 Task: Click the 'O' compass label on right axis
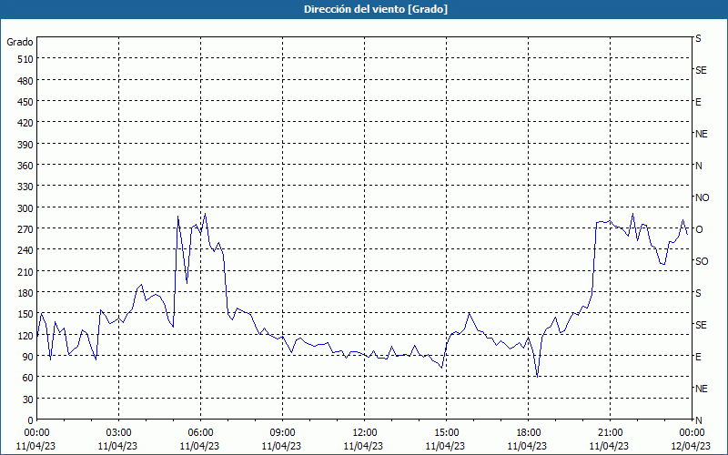[x=699, y=229]
